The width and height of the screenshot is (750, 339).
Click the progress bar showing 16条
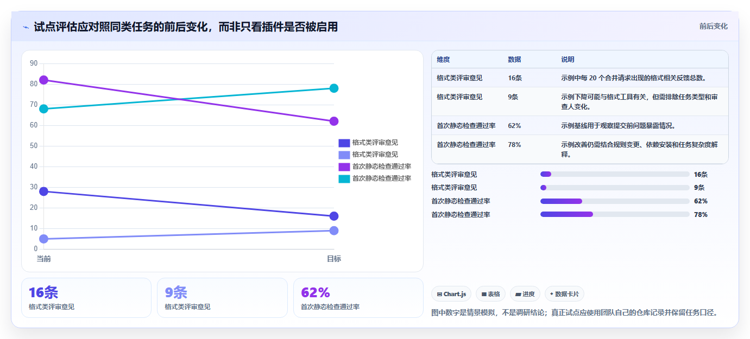[x=615, y=174]
